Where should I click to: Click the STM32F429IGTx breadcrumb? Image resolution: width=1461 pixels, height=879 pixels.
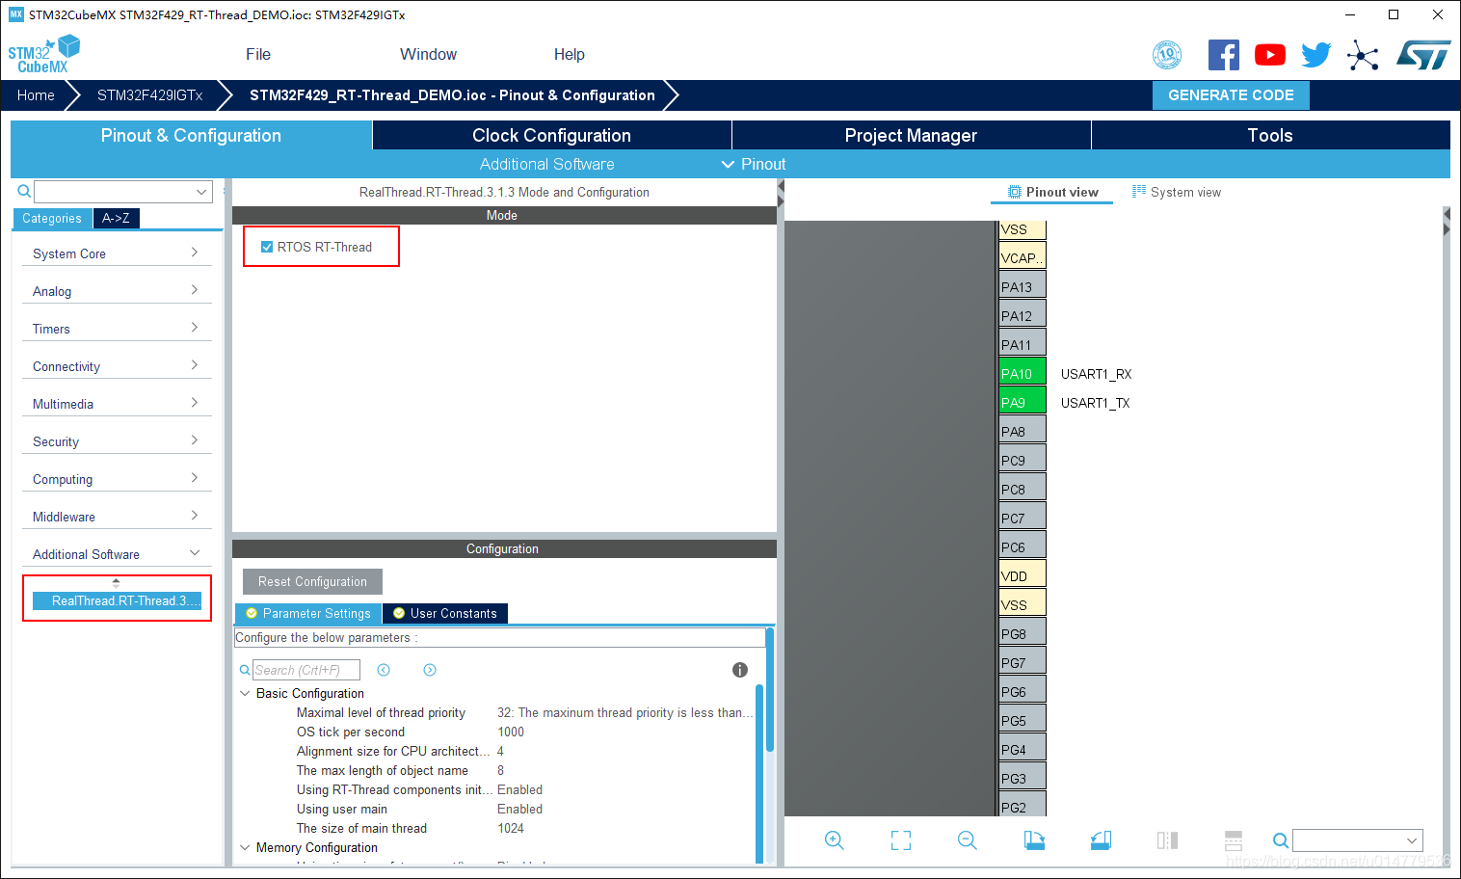click(149, 95)
